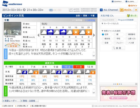Screen dimensions: 140x108
Task: Close the banner panel with the X box icon
Action: click(x=136, y=84)
